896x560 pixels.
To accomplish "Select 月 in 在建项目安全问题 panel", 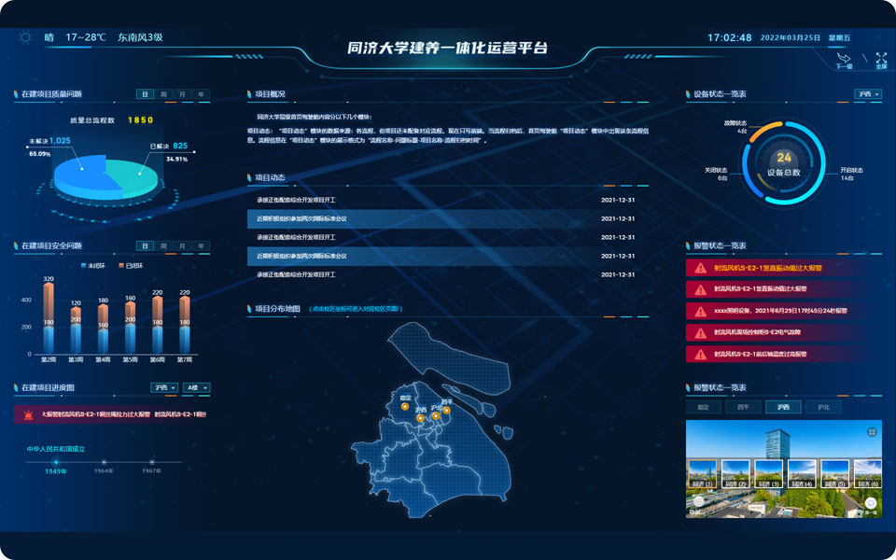I will point(182,246).
